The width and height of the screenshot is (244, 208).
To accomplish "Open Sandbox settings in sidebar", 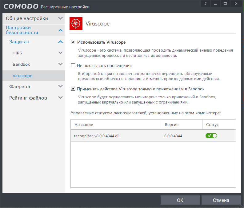I will click(34, 64).
